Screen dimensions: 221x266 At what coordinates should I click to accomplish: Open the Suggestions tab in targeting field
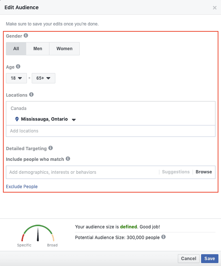176,172
